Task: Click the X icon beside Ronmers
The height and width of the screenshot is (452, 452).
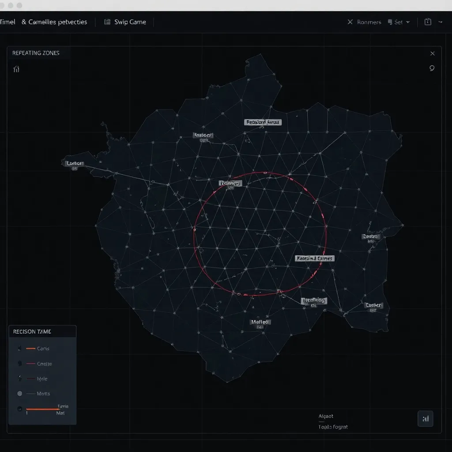Action: coord(350,22)
